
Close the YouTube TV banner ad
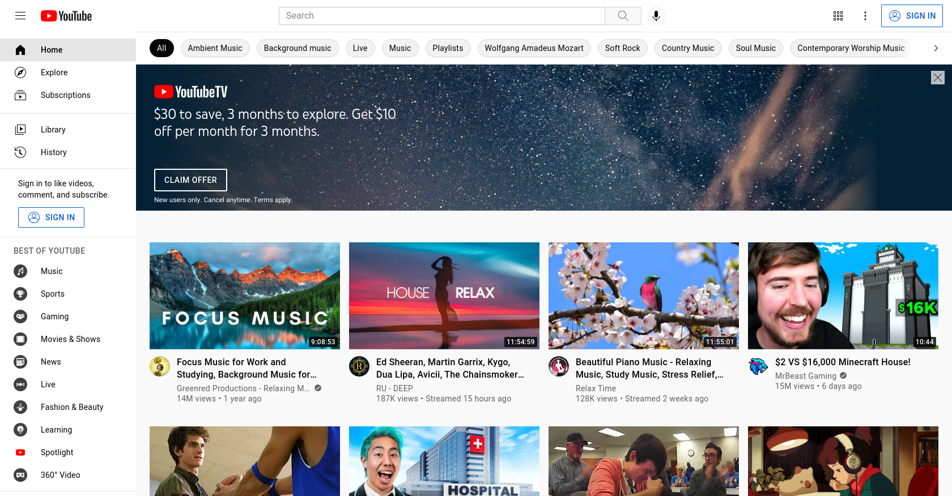pyautogui.click(x=938, y=78)
